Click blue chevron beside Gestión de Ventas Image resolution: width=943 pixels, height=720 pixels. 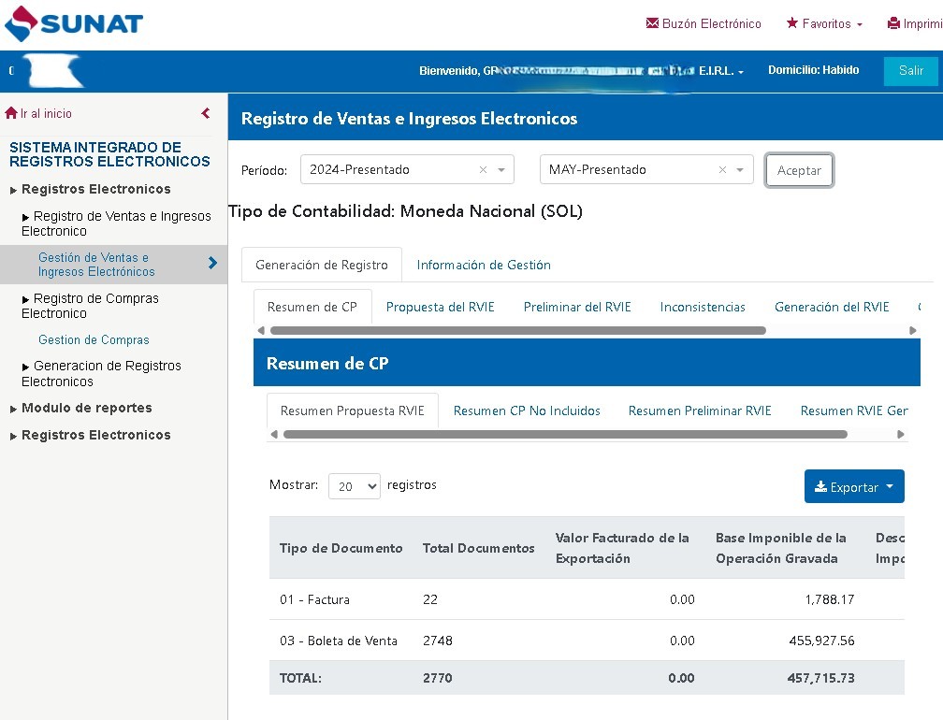[x=212, y=263]
